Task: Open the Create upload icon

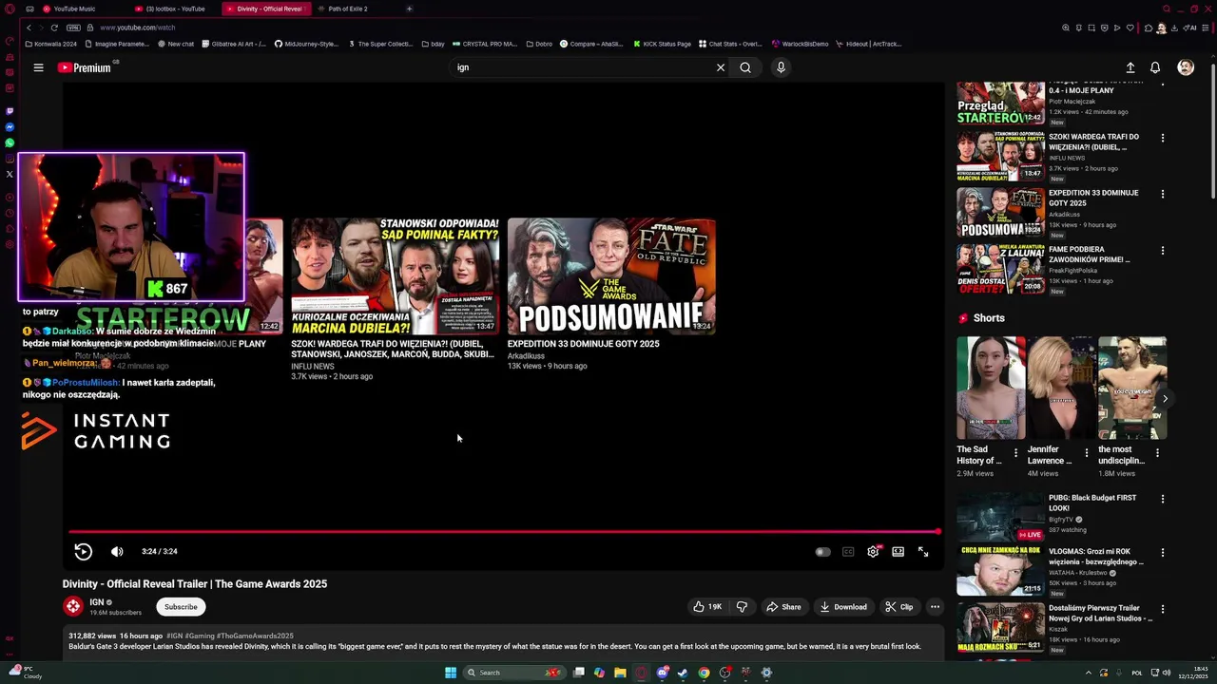Action: point(1130,67)
